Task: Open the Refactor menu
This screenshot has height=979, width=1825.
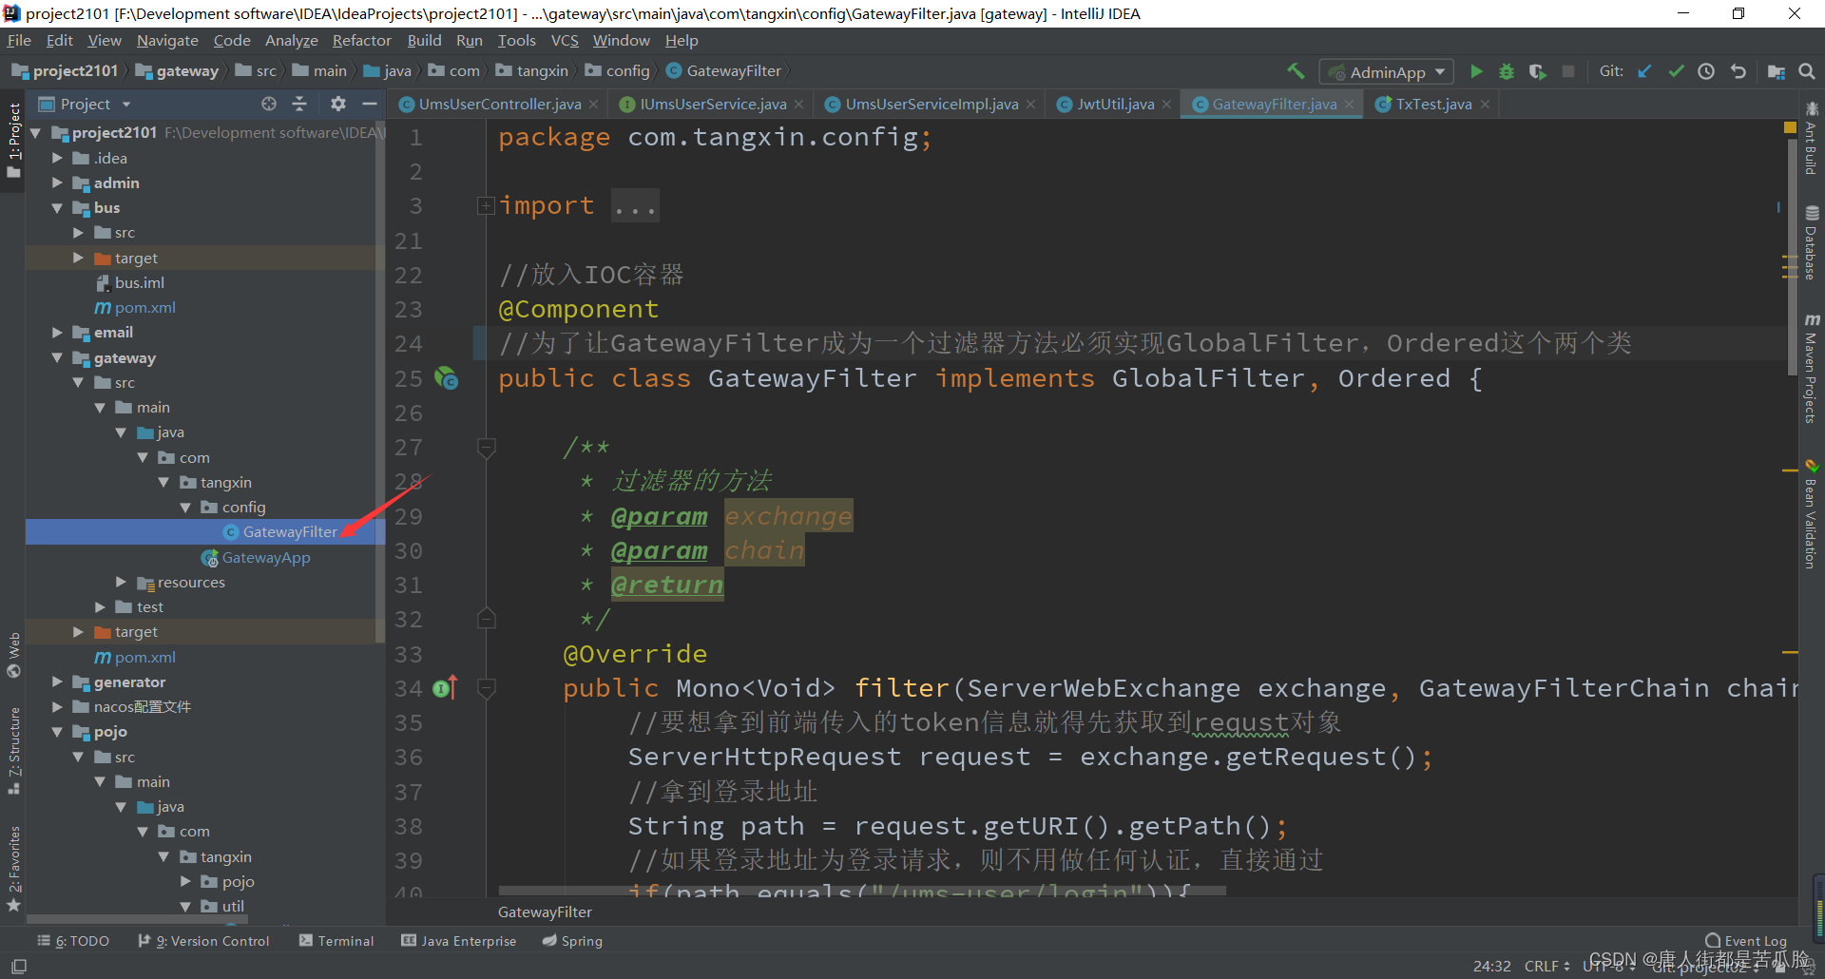Action: pyautogui.click(x=361, y=41)
